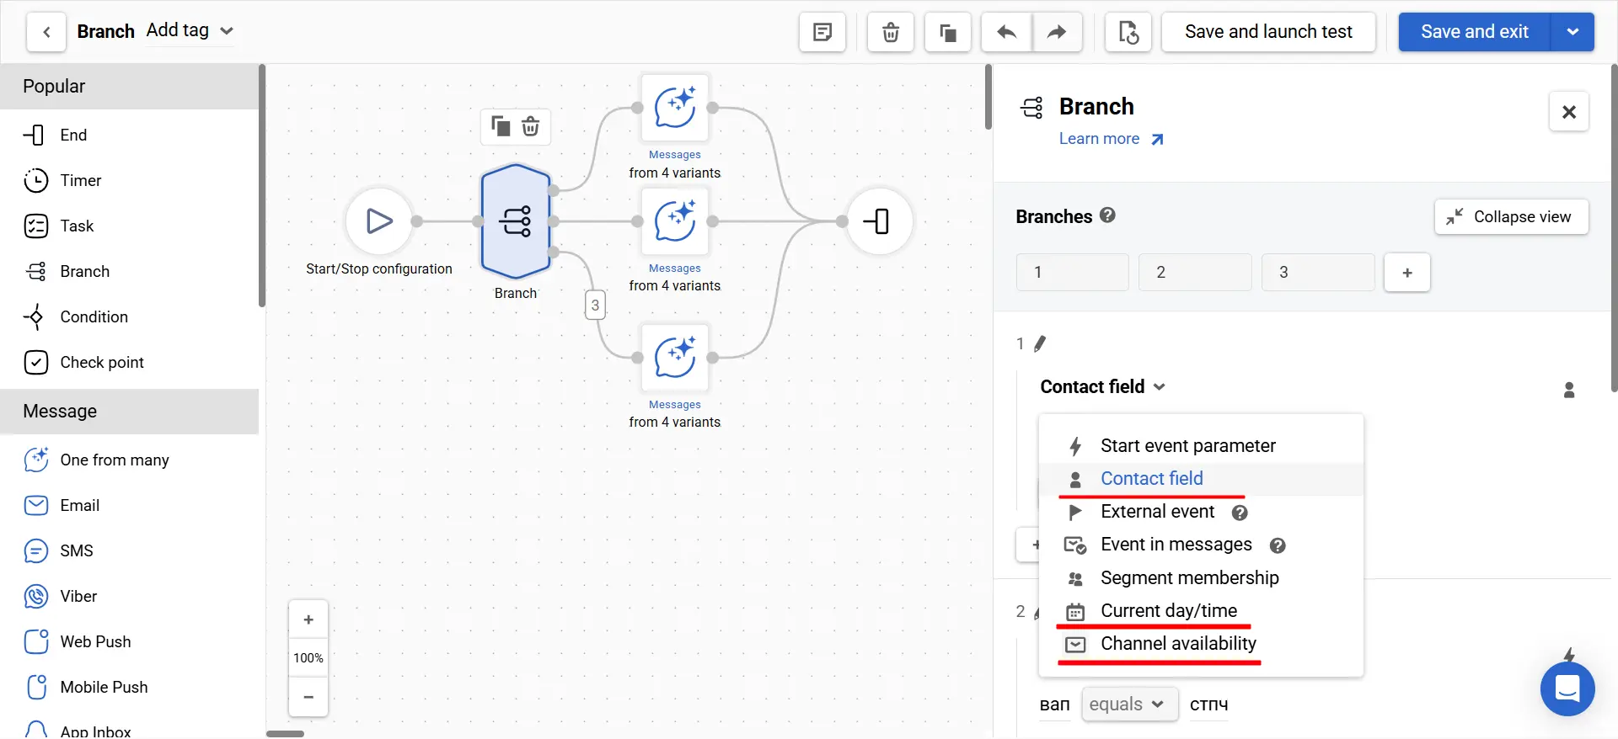Click Save and launch test button

(x=1268, y=32)
